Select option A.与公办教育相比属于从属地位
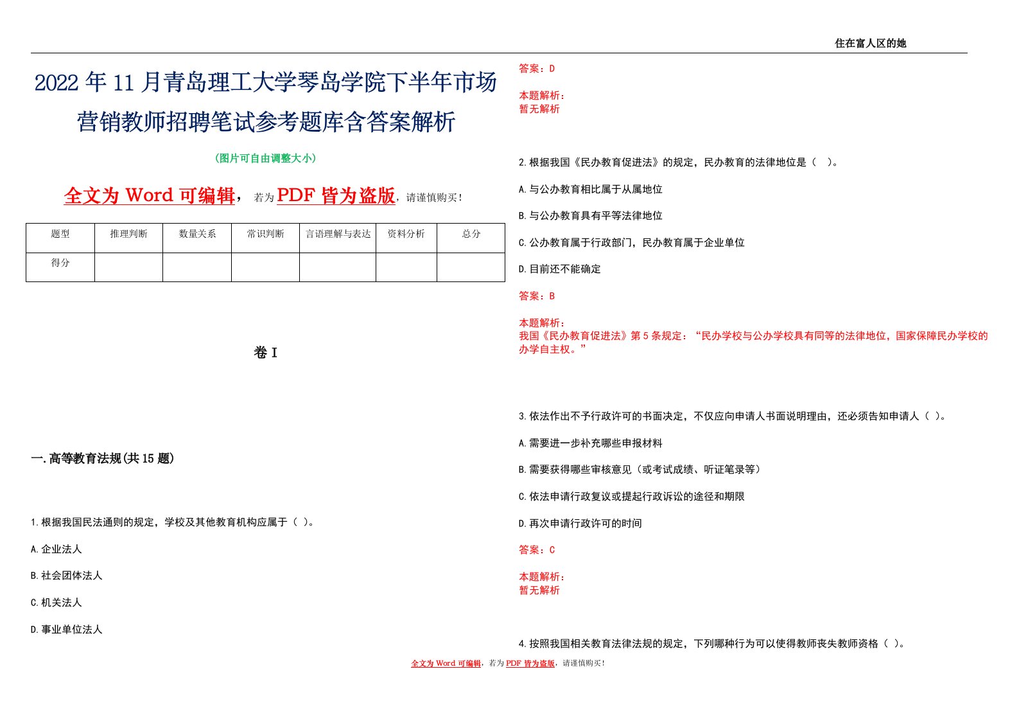The height and width of the screenshot is (721, 1019). [x=591, y=190]
